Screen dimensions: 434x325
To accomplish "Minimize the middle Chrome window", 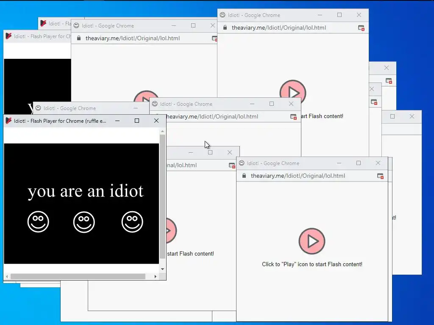I will (252, 104).
